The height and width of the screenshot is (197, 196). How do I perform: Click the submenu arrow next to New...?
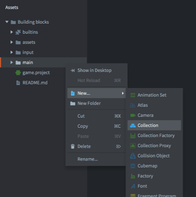(x=123, y=93)
